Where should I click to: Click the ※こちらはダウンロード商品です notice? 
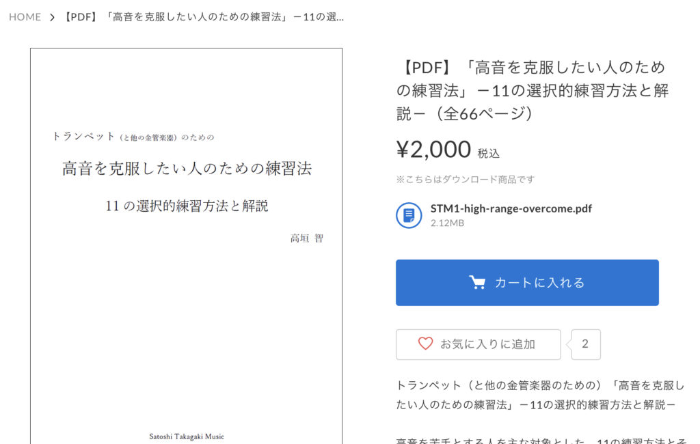point(465,180)
